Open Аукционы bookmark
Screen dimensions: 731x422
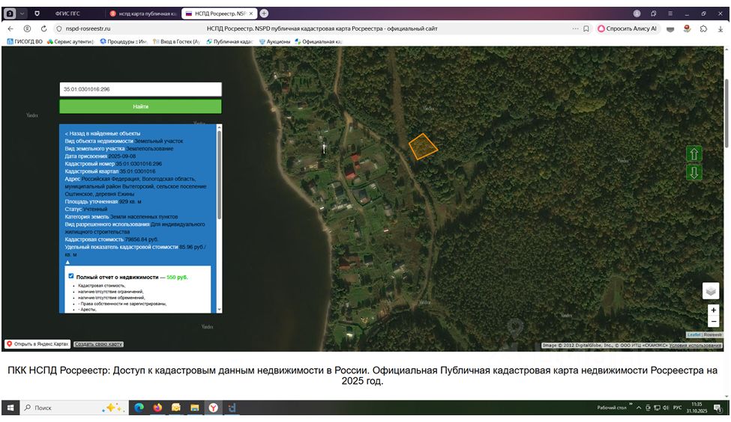[274, 41]
